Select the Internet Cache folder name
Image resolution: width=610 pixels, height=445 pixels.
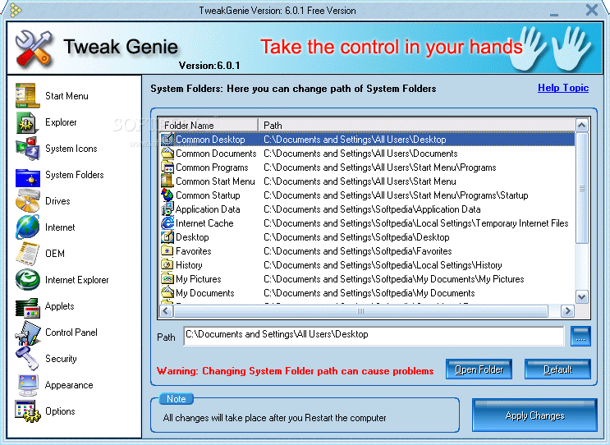click(x=204, y=223)
